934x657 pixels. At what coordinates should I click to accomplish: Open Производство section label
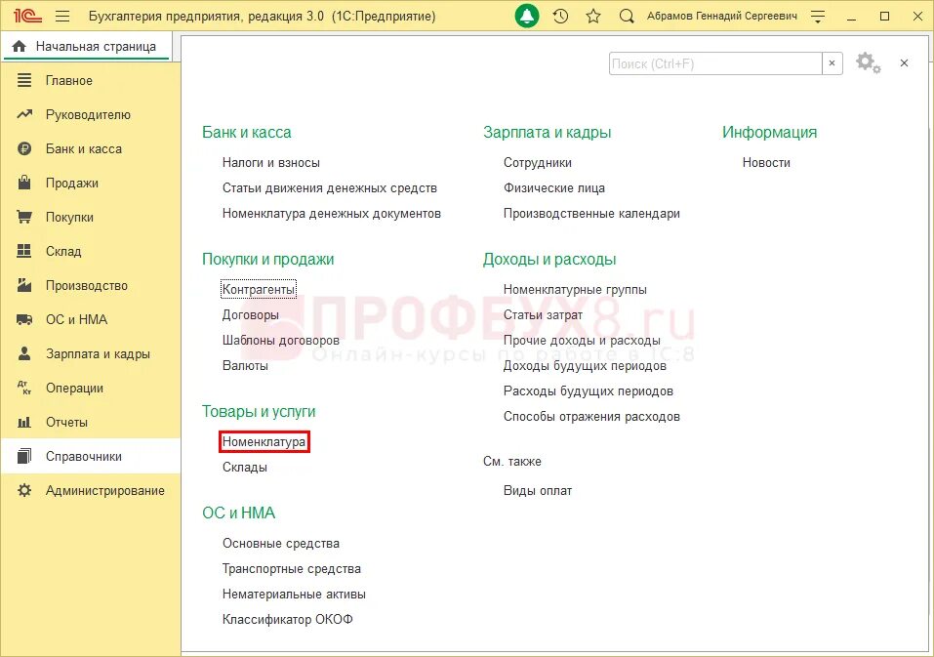(x=87, y=285)
